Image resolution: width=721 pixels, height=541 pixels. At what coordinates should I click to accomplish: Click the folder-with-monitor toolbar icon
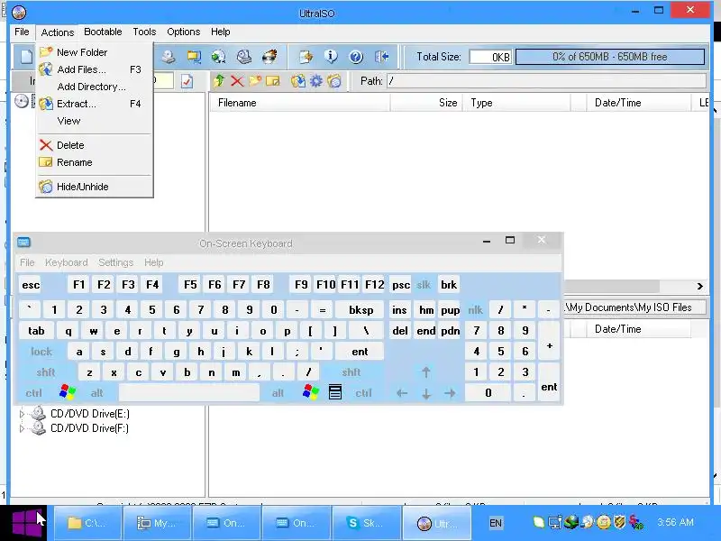click(x=194, y=57)
